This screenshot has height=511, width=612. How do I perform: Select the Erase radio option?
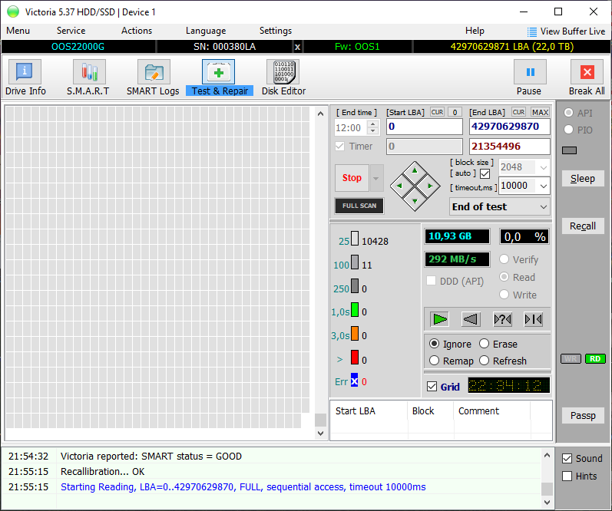click(484, 344)
